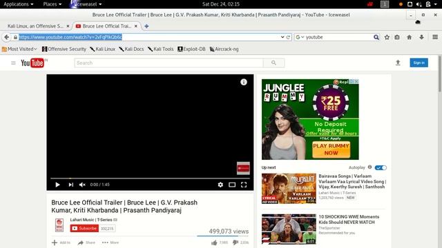Click Add to playlist button
This screenshot has width=442, height=248.
coord(61,242)
